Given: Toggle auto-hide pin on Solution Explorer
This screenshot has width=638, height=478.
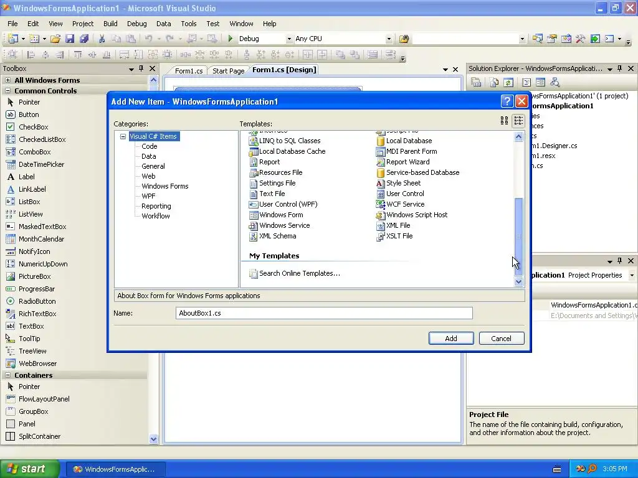Looking at the screenshot, I should (620, 68).
